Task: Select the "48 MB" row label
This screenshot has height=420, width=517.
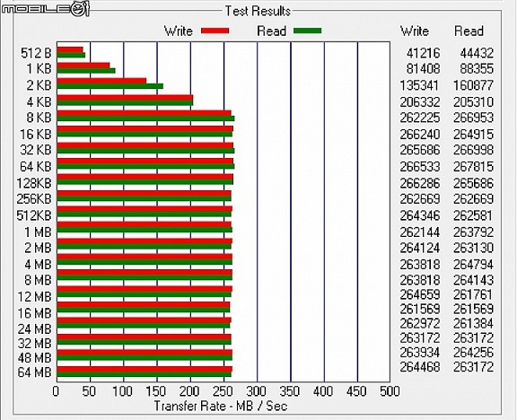Action: (x=35, y=358)
